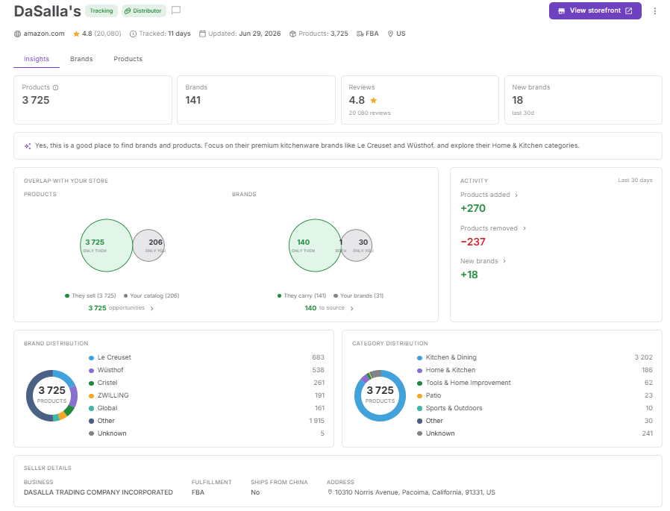
Task: Click the Your brands (31) legend
Action: pos(358,295)
